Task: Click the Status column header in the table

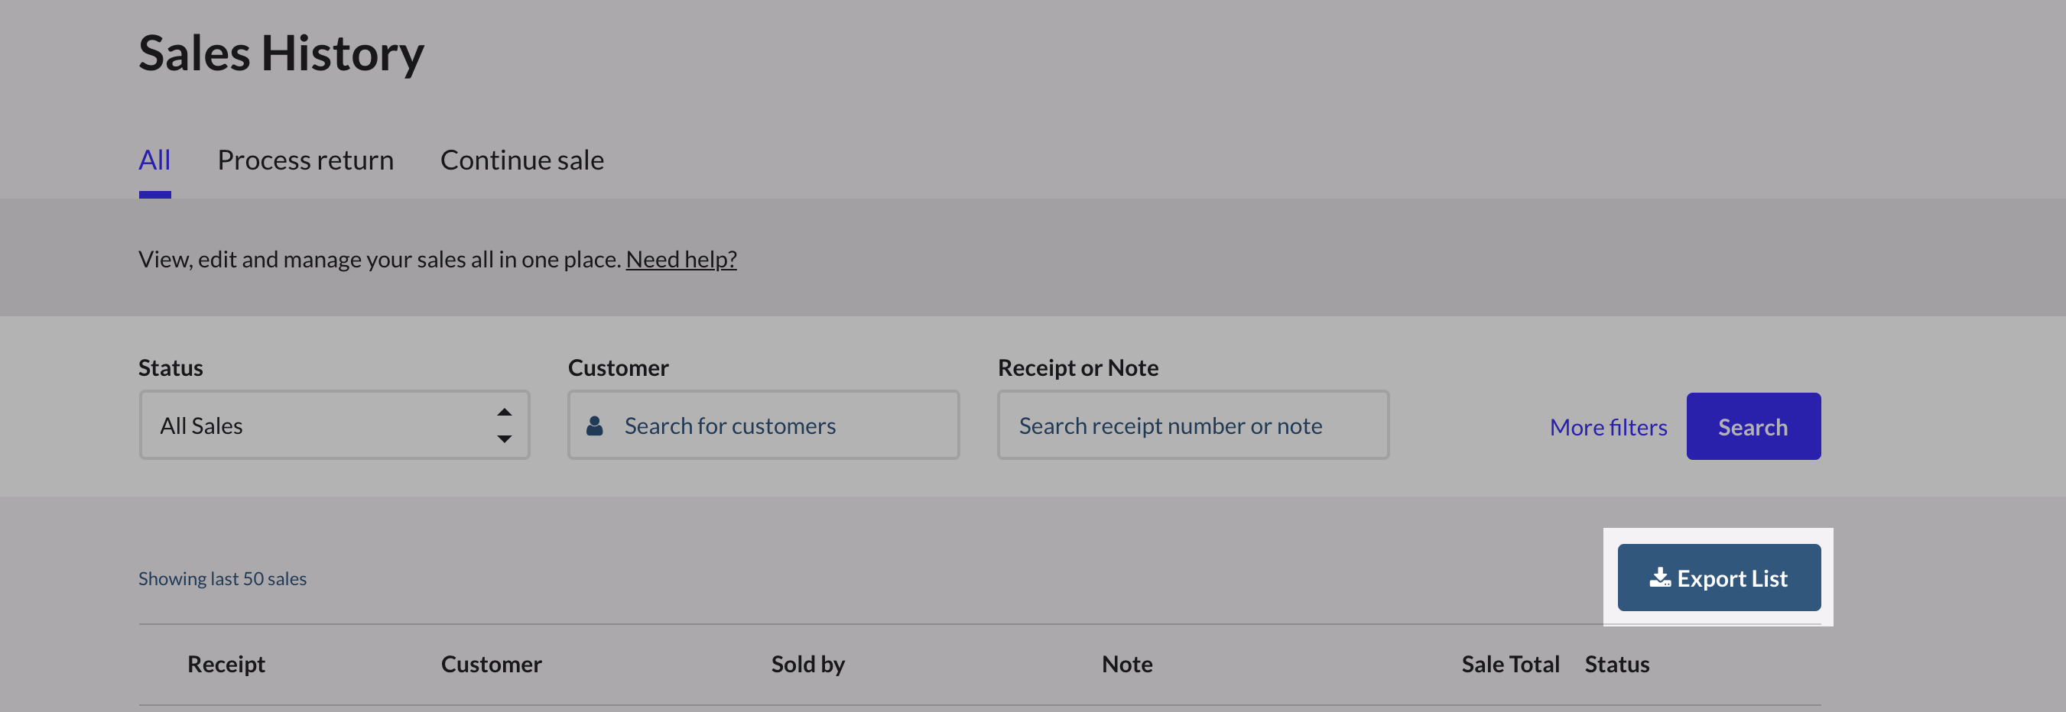Action: click(x=1616, y=664)
